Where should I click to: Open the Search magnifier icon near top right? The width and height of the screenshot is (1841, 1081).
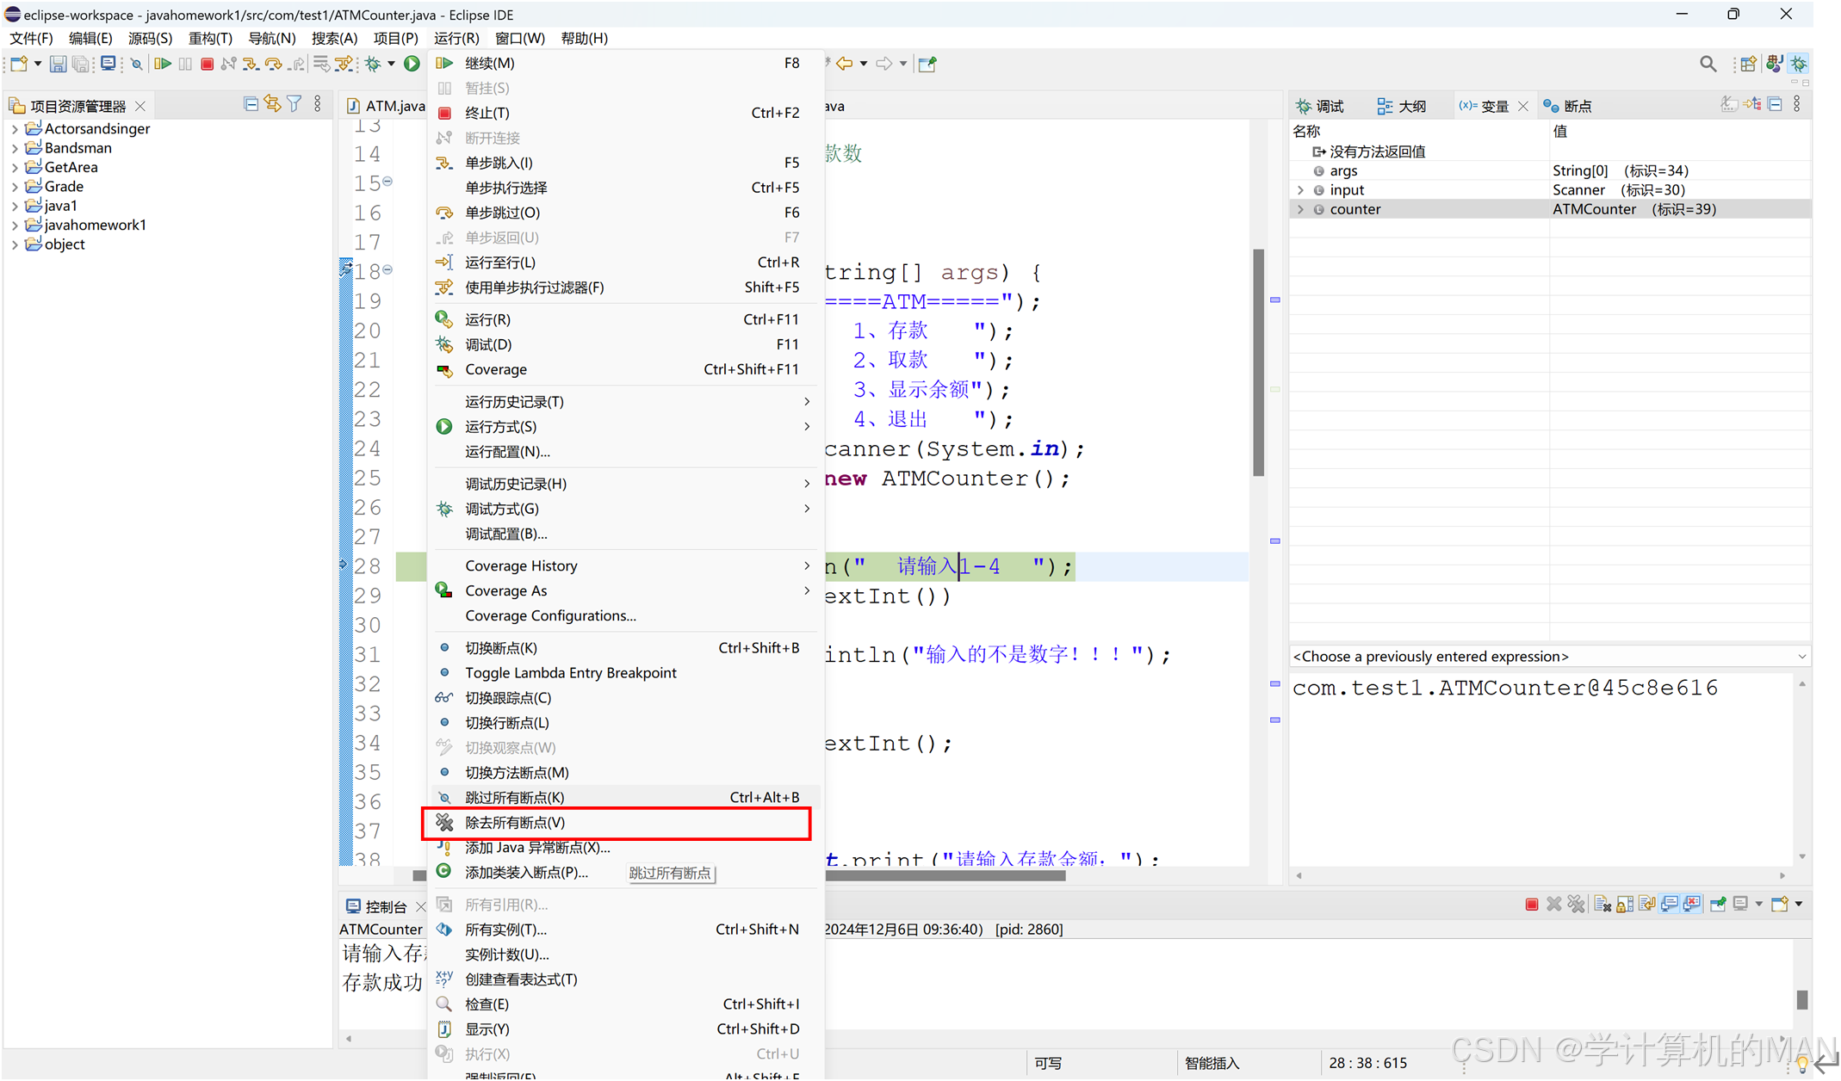[x=1708, y=63]
